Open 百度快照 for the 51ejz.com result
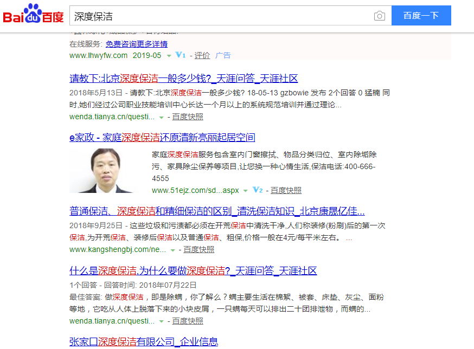 pyautogui.click(x=286, y=190)
